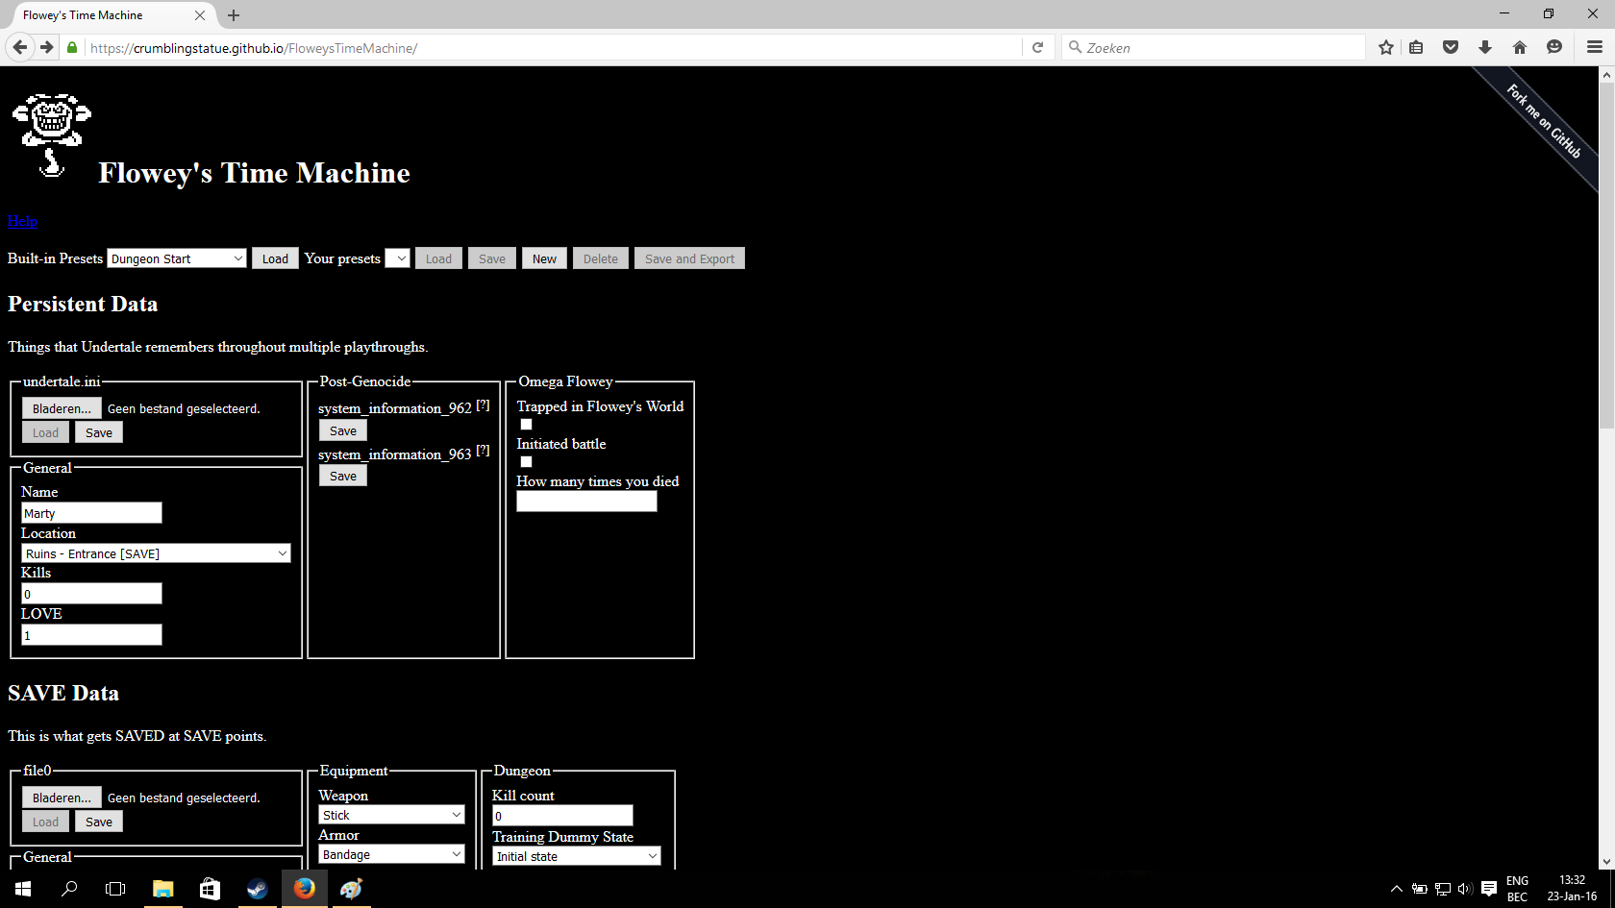The image size is (1615, 908).
Task: Click the LOVE input field
Action: coord(91,635)
